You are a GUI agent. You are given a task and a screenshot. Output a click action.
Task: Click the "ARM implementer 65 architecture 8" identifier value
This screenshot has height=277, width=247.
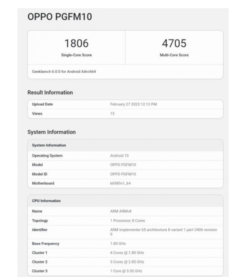(164, 232)
